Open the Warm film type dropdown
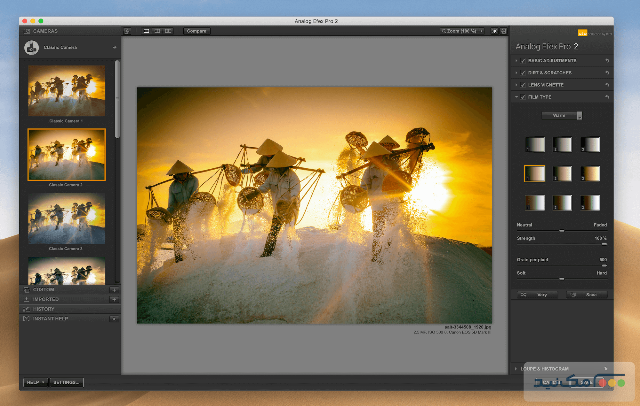 [x=562, y=116]
